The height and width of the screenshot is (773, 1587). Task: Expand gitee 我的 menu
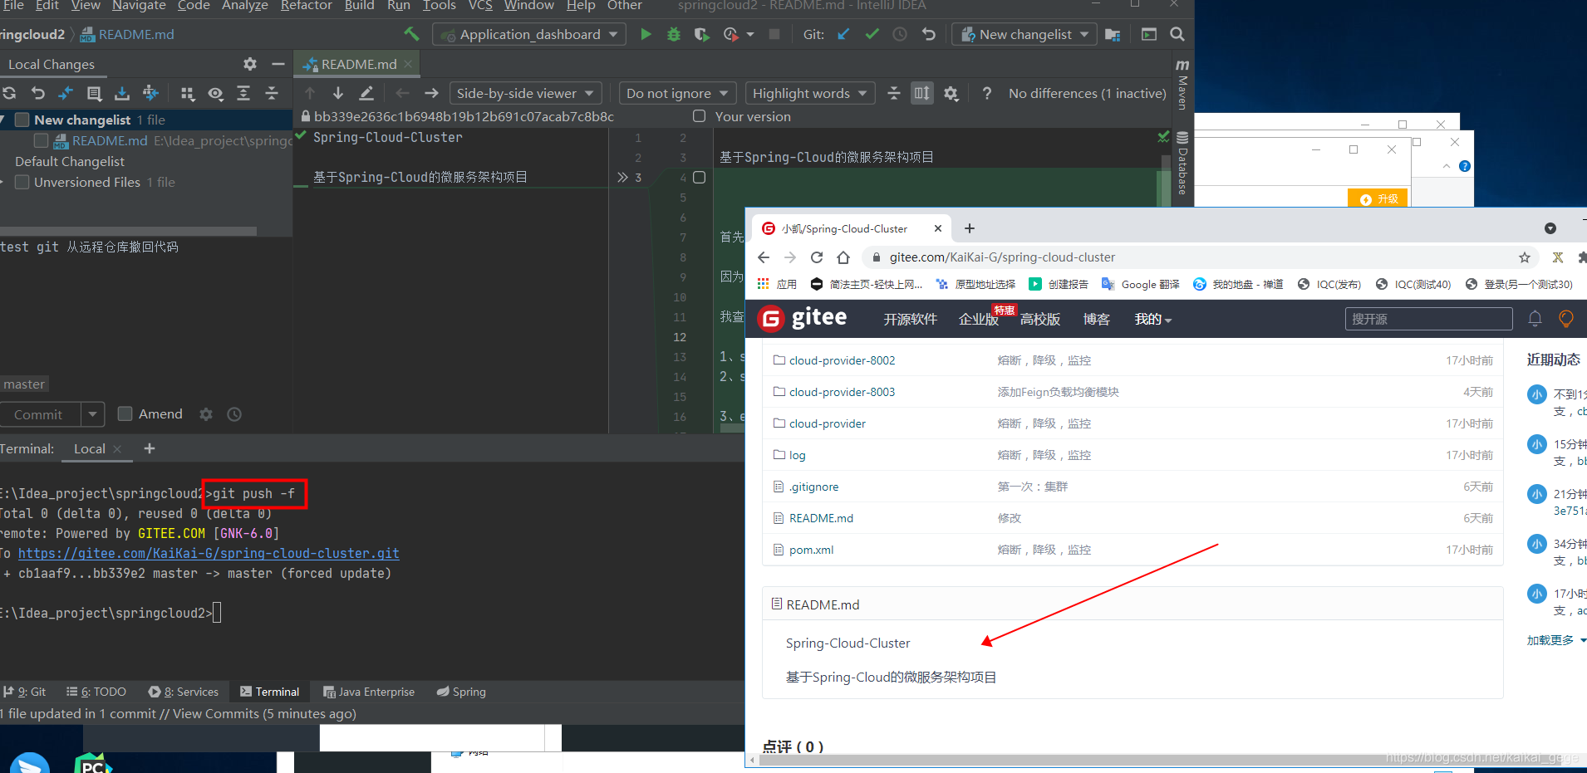click(1153, 319)
